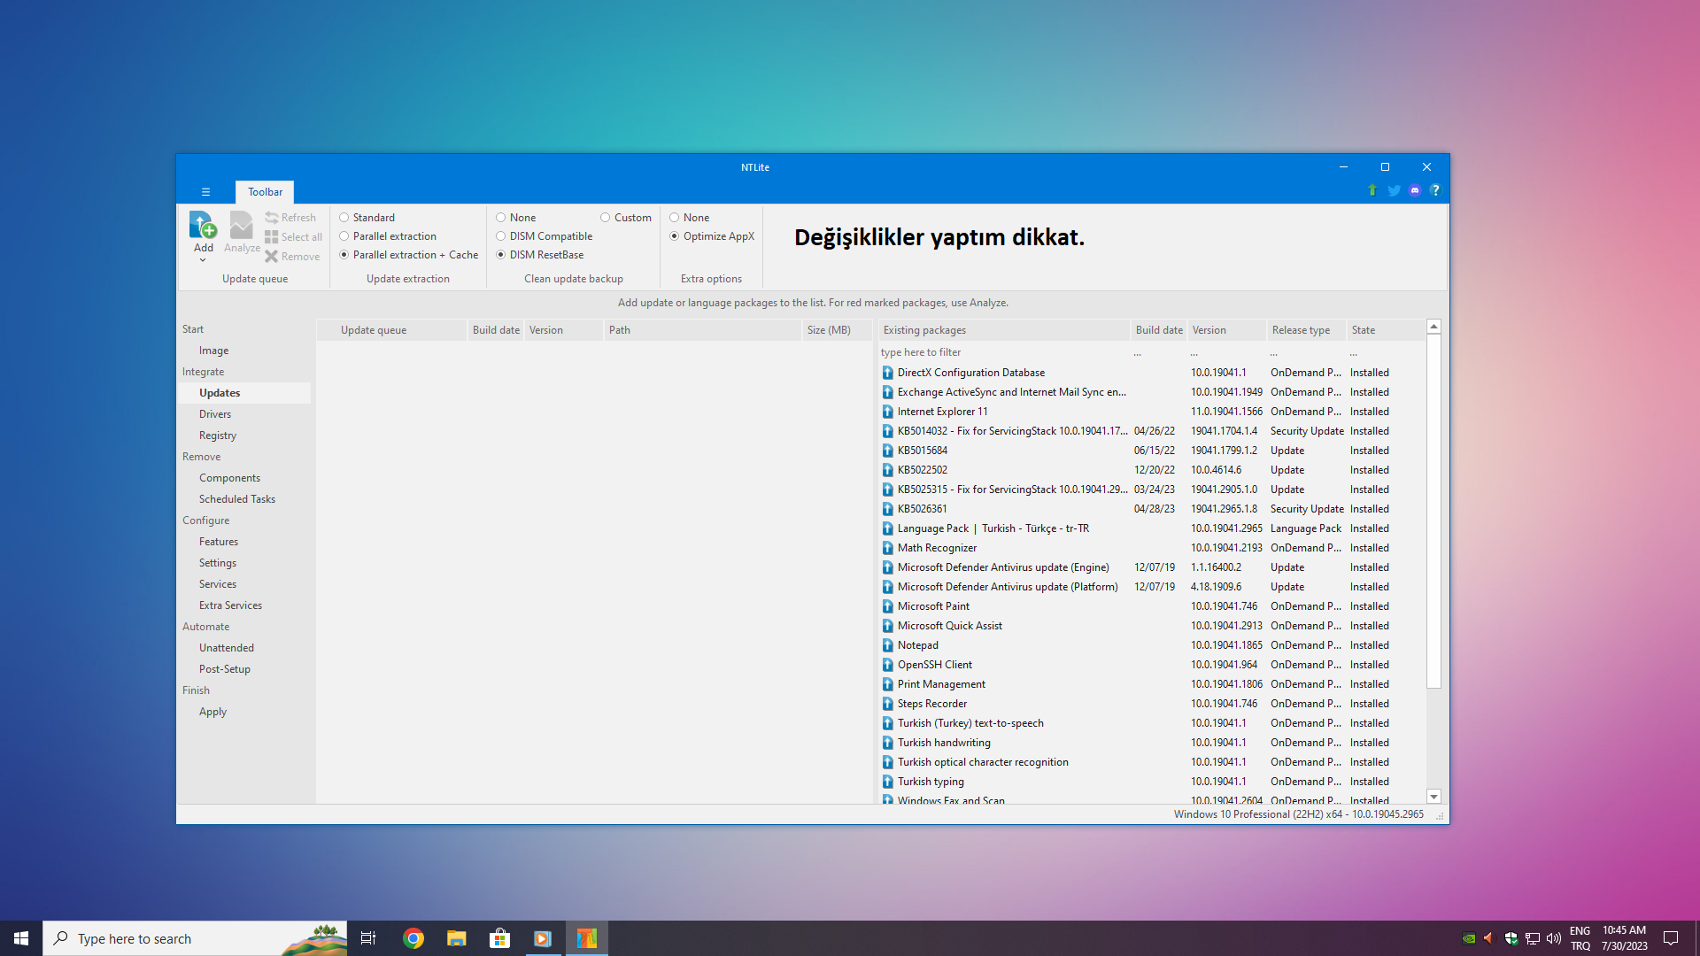1700x956 pixels.
Task: Click the Analyze packages icon
Action: (241, 226)
